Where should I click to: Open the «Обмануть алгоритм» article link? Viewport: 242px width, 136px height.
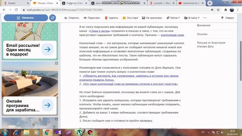point(129,78)
